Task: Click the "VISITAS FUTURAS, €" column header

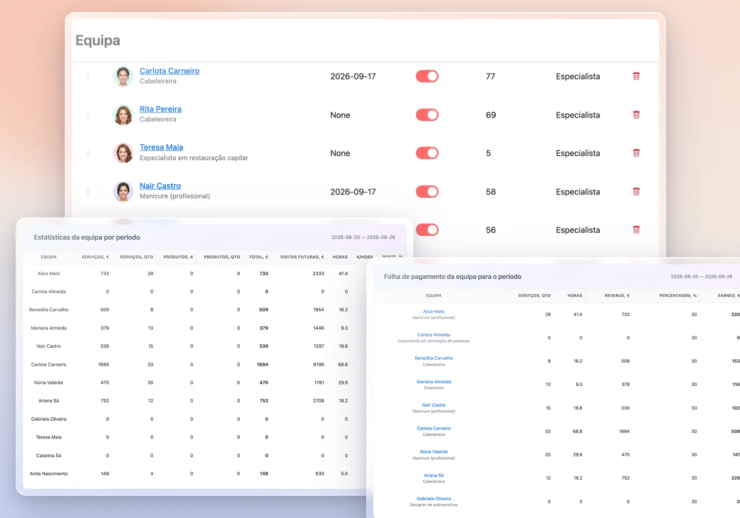Action: tap(302, 257)
